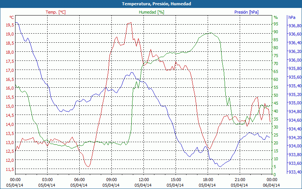
Task: Select the red 'Temp. [°C]' legend label
Action: 55,12
